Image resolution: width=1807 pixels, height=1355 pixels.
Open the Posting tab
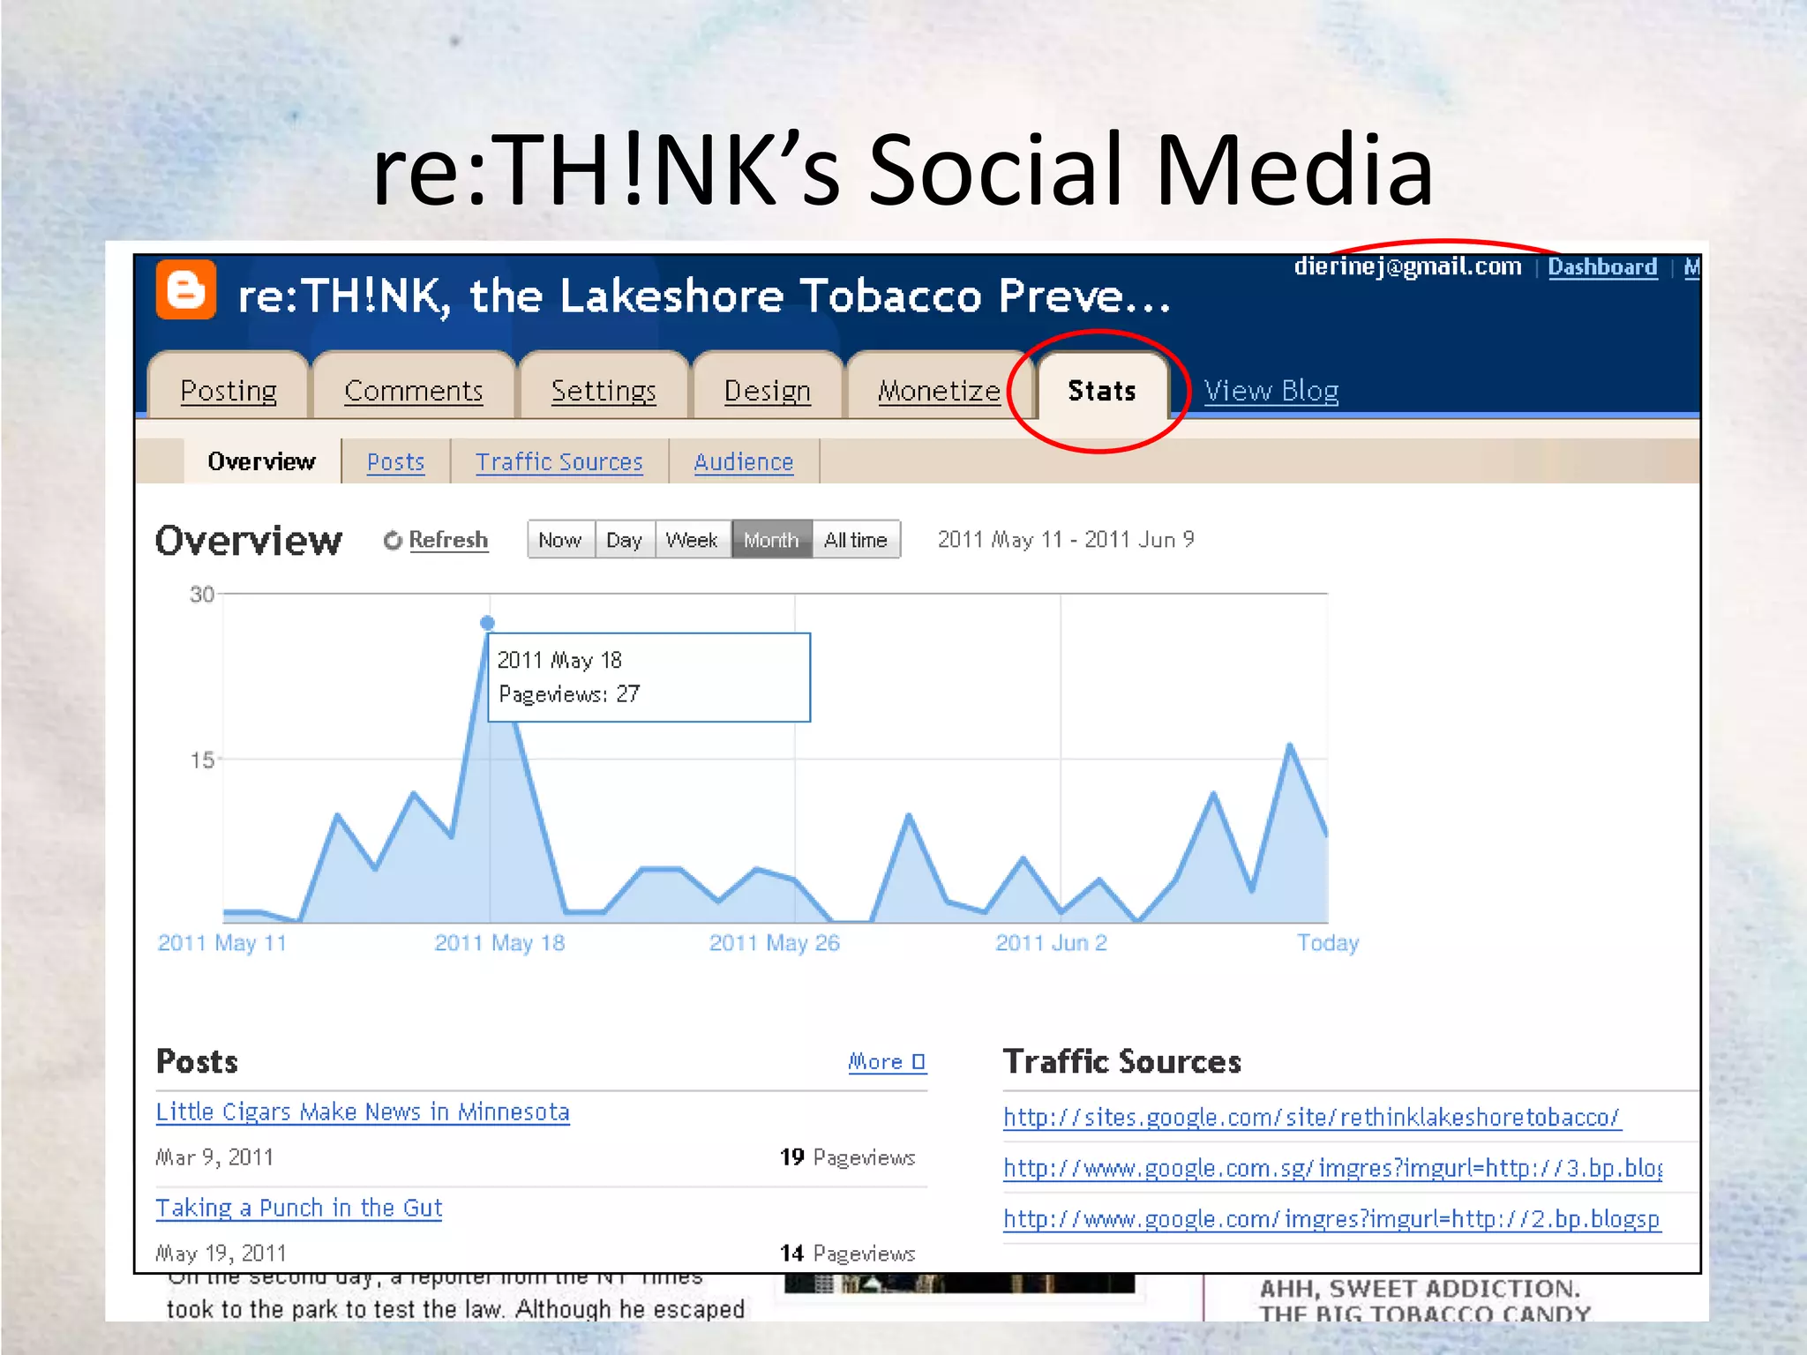pyautogui.click(x=229, y=390)
